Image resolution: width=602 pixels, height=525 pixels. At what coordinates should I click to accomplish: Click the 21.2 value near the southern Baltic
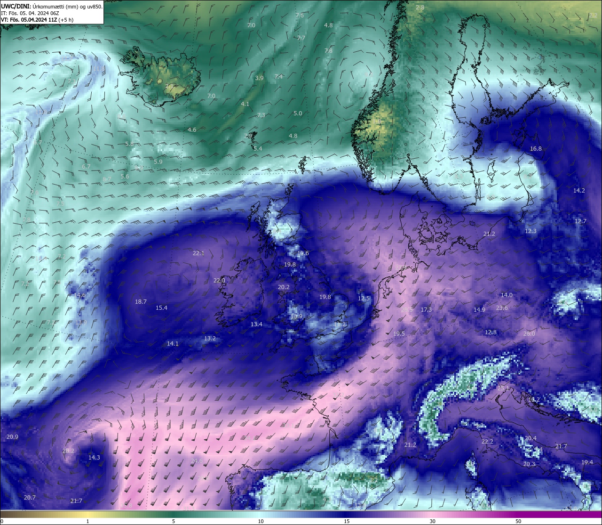click(x=489, y=234)
